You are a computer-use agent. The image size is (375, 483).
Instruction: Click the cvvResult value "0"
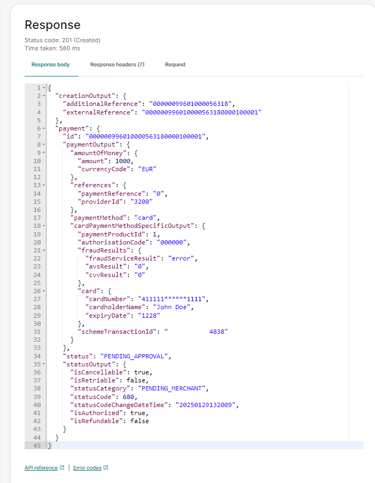tap(139, 275)
